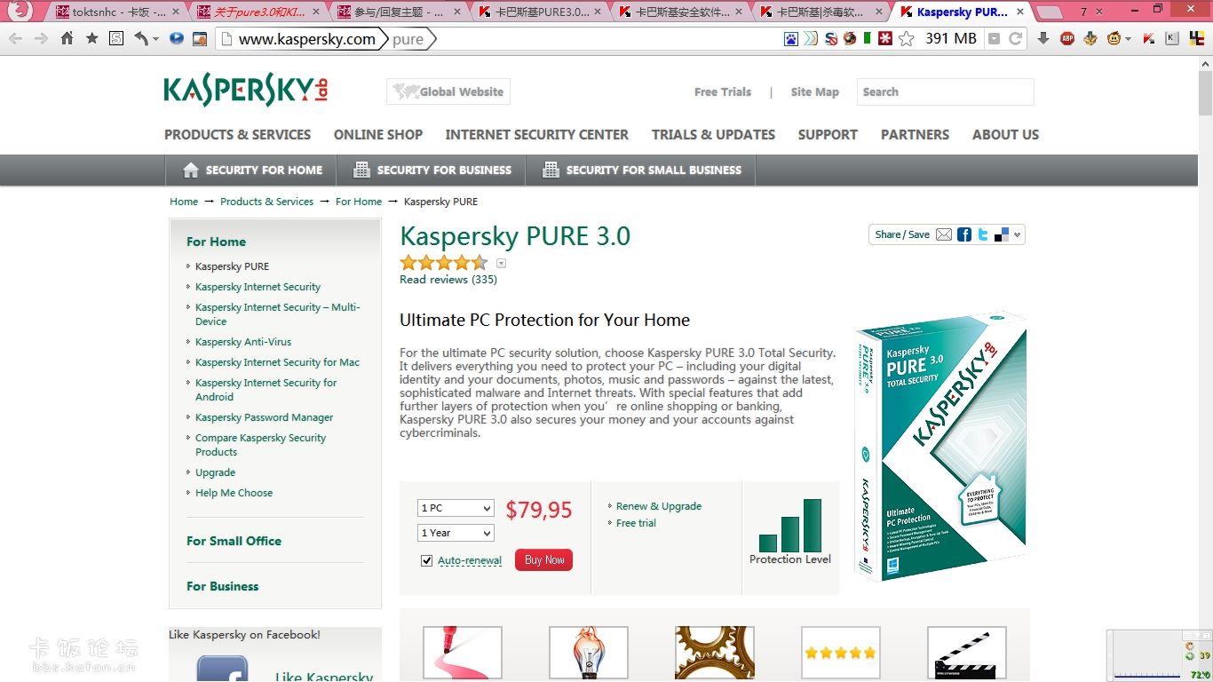This screenshot has height=682, width=1213.
Task: Click the Help Me Choose link
Action: [x=234, y=493]
